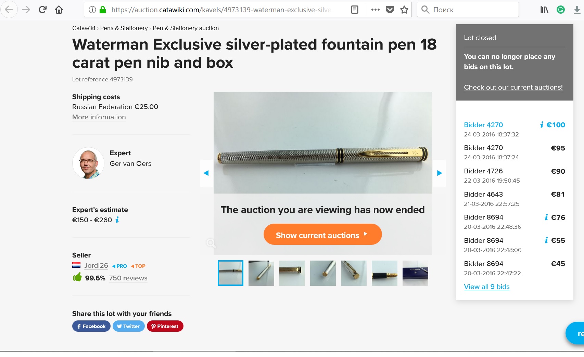Image resolution: width=584 pixels, height=357 pixels.
Task: Toggle reader view in the address bar
Action: coord(355,10)
